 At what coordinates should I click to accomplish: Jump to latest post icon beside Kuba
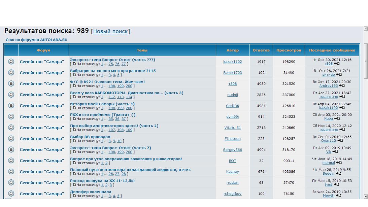click(337, 118)
